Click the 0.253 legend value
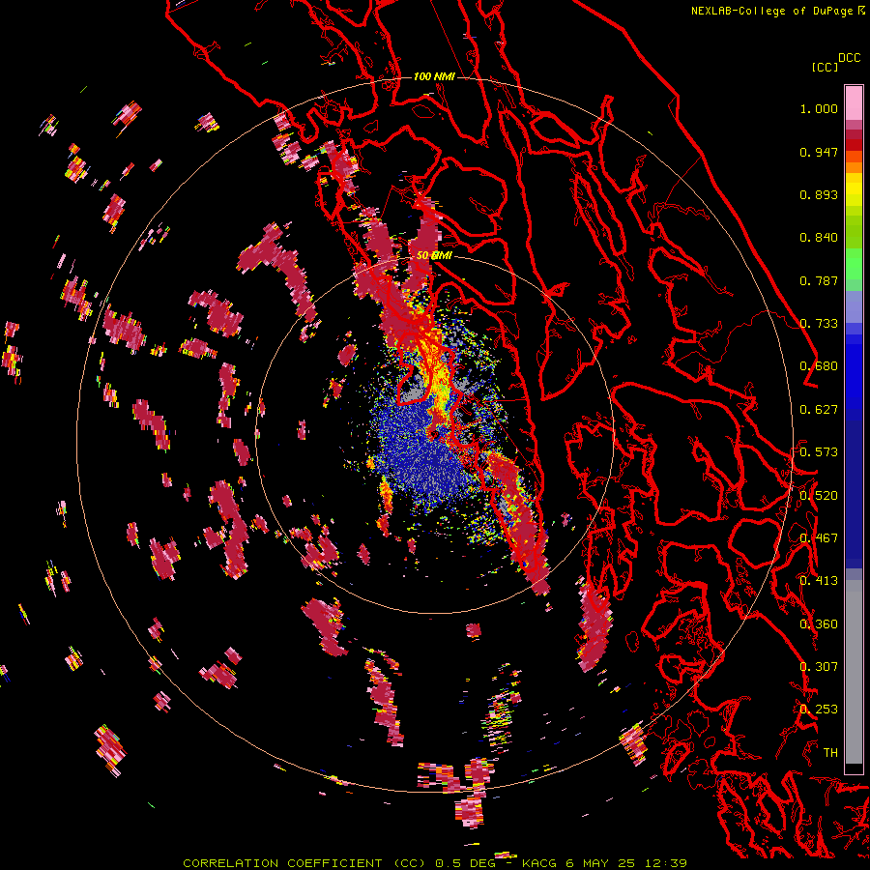This screenshot has height=870, width=870. 819,710
